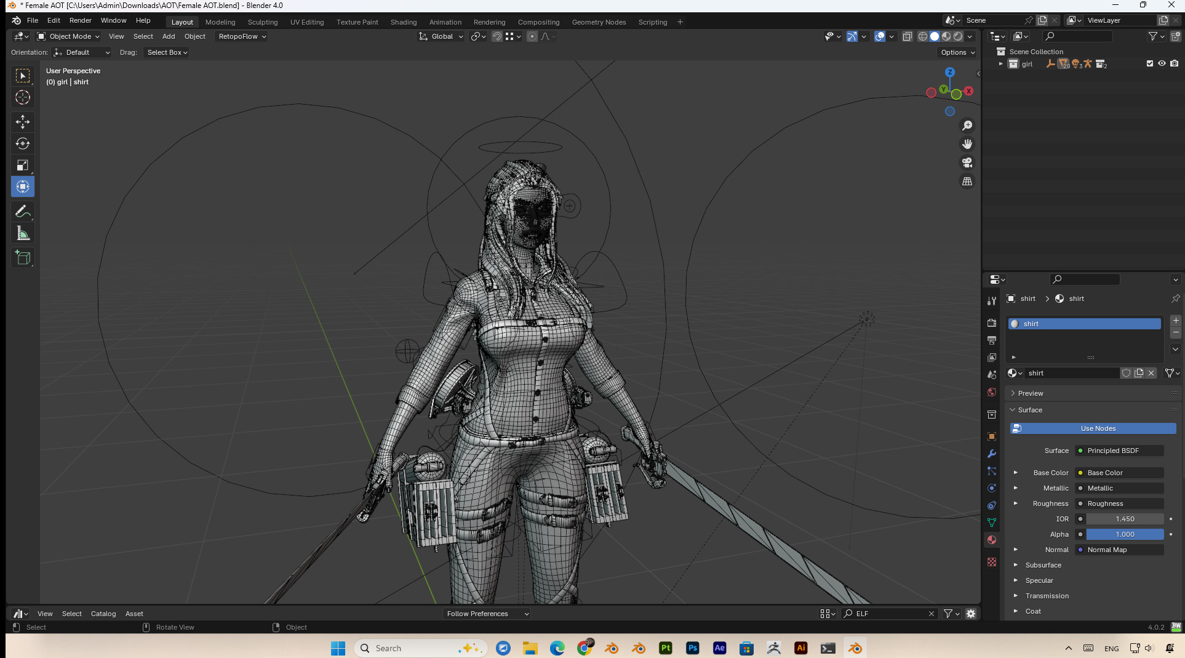Viewport: 1185px width, 658px height.
Task: Open the RetopoFlow dropdown menu
Action: 242,36
